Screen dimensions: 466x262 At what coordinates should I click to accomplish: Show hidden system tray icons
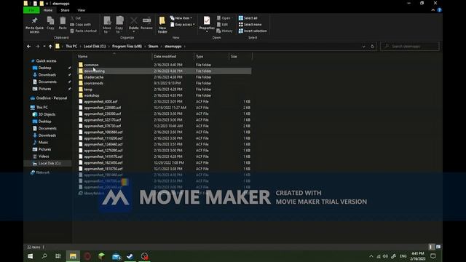[371, 256]
